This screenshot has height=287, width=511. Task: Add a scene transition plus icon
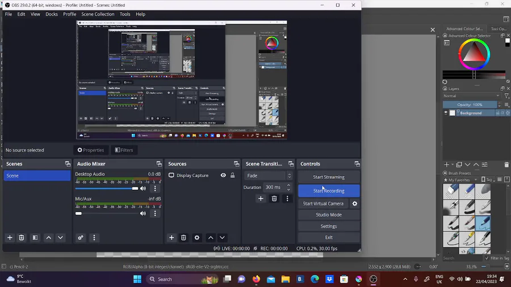pos(261,199)
